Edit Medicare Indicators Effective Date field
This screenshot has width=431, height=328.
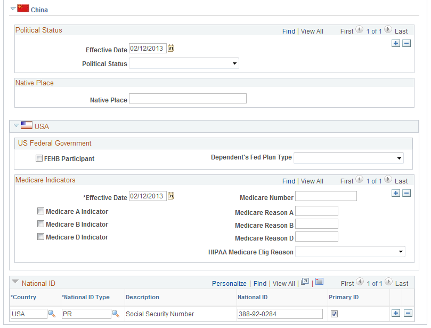[x=148, y=196]
